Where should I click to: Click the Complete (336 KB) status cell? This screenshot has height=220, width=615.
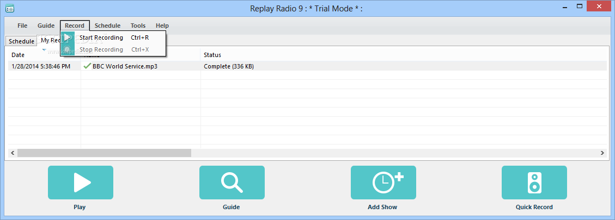pos(229,66)
